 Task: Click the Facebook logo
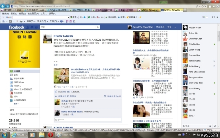point(16,27)
